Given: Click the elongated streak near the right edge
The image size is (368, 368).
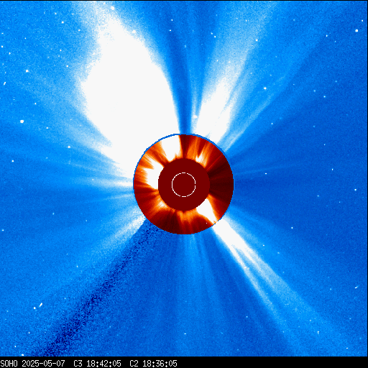Looking at the screenshot, I should coord(356,287).
